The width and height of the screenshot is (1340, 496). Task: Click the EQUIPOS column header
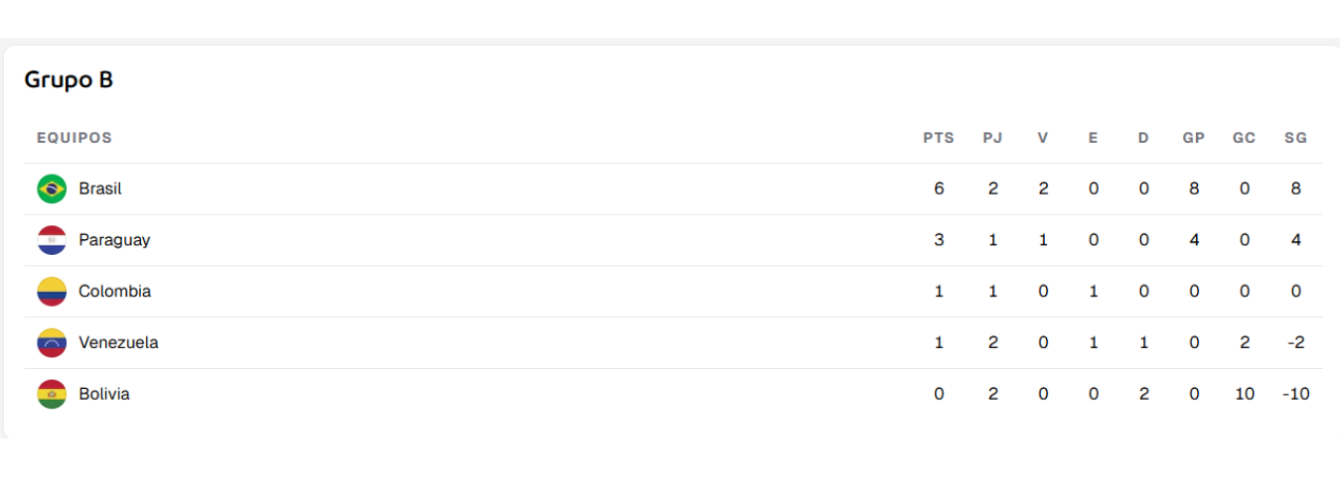[74, 138]
